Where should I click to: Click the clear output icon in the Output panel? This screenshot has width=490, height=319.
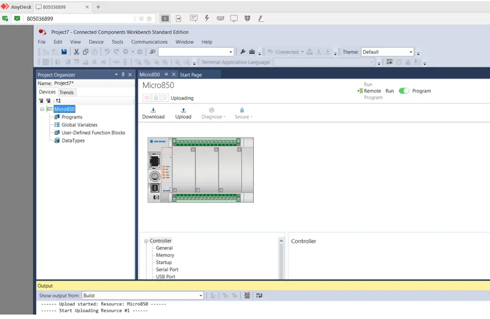(247, 295)
